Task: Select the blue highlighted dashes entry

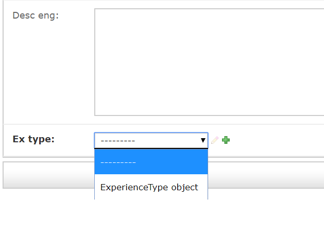Action: pos(151,162)
